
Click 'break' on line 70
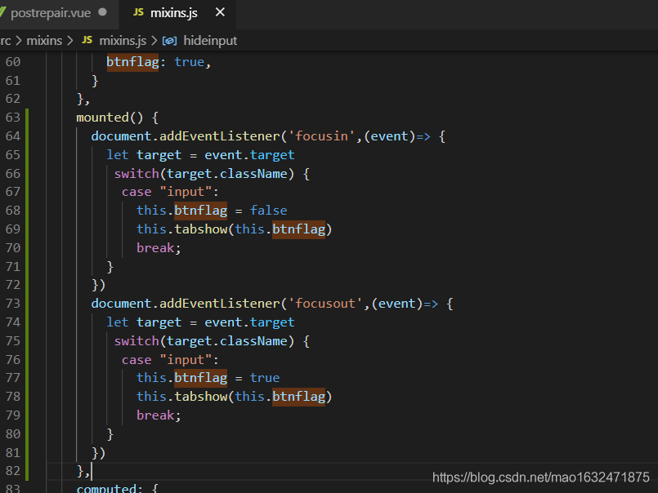[155, 248]
